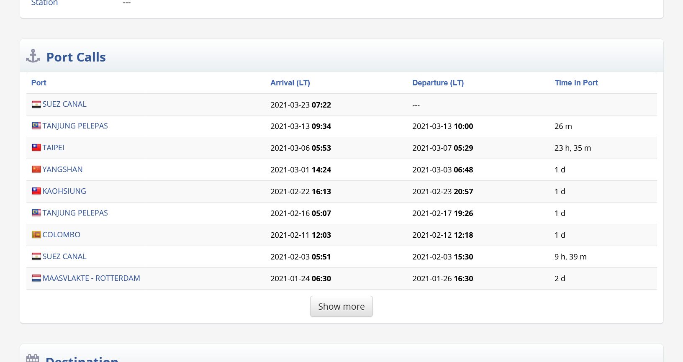Click the Taiwan flag next to Taipei
This screenshot has width=683, height=362.
36,148
